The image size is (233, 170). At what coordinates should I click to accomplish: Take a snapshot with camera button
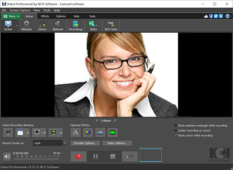(130, 156)
